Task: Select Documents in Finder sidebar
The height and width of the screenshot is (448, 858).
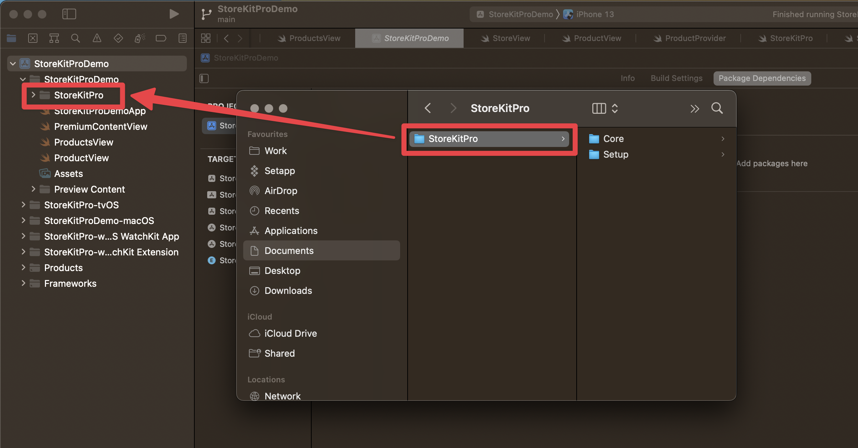Action: point(321,250)
